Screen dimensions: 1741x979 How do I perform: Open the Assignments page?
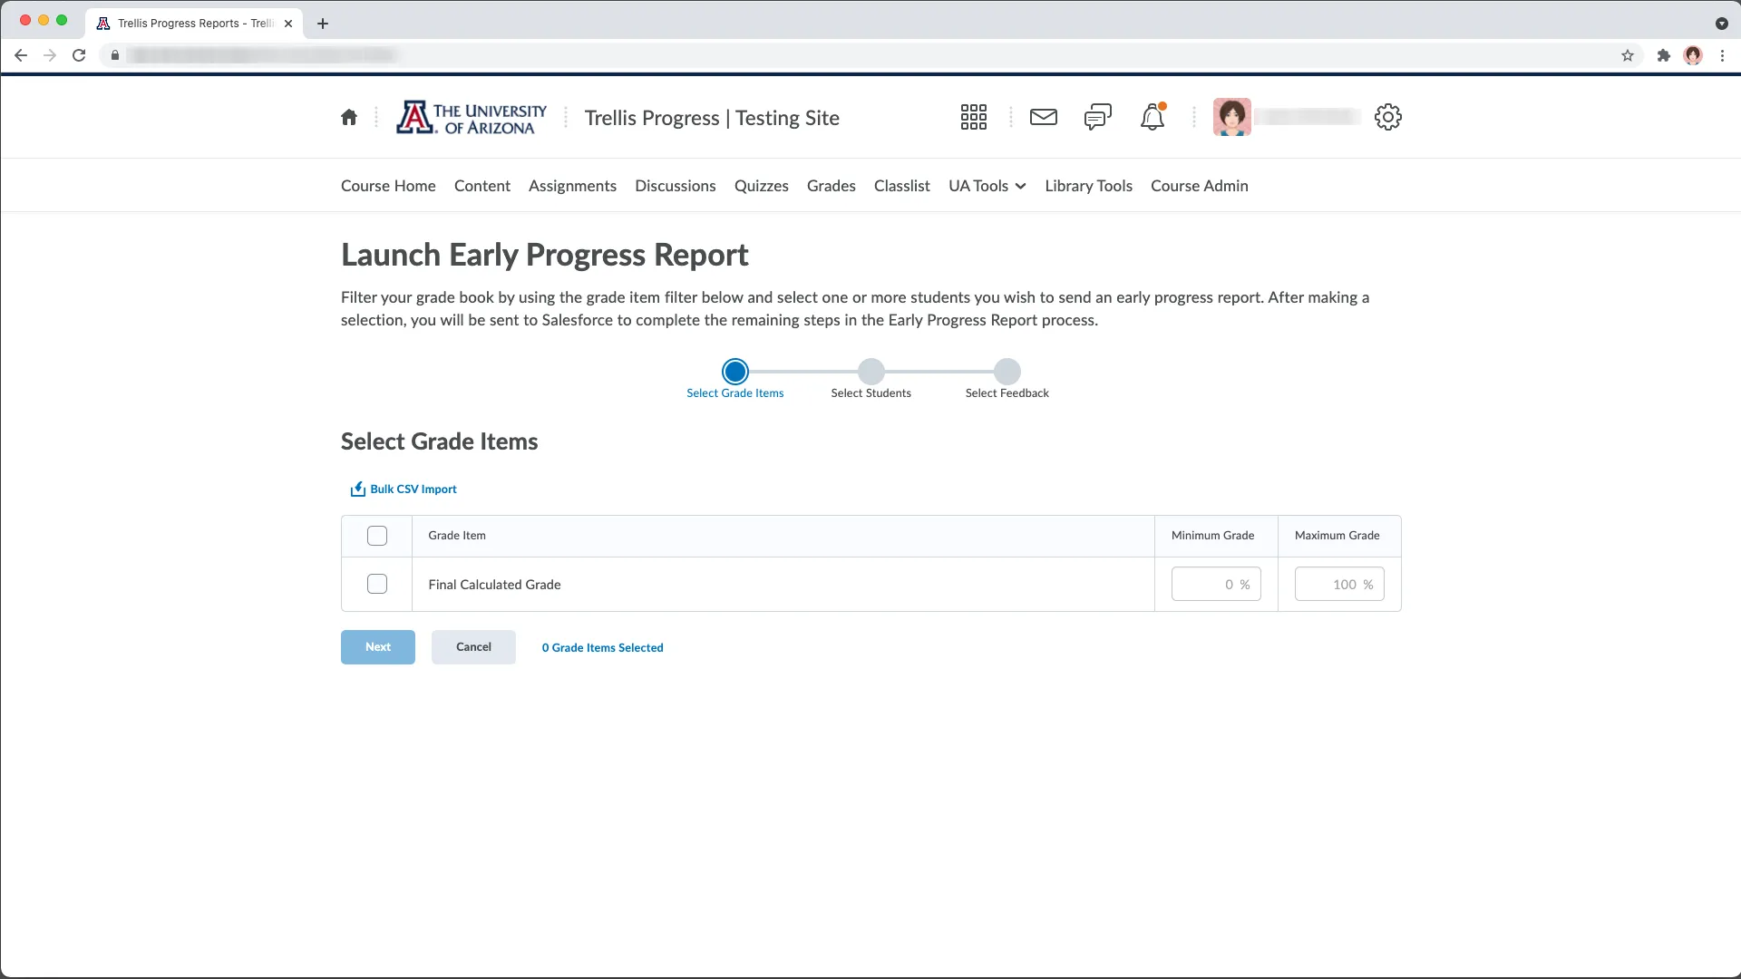click(x=572, y=186)
